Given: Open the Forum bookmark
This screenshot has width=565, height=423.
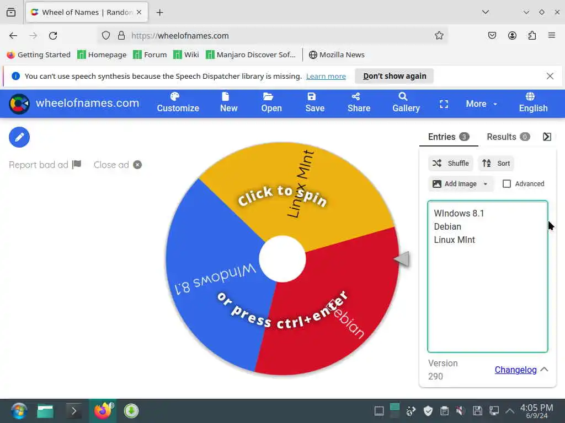Looking at the screenshot, I should pyautogui.click(x=150, y=55).
